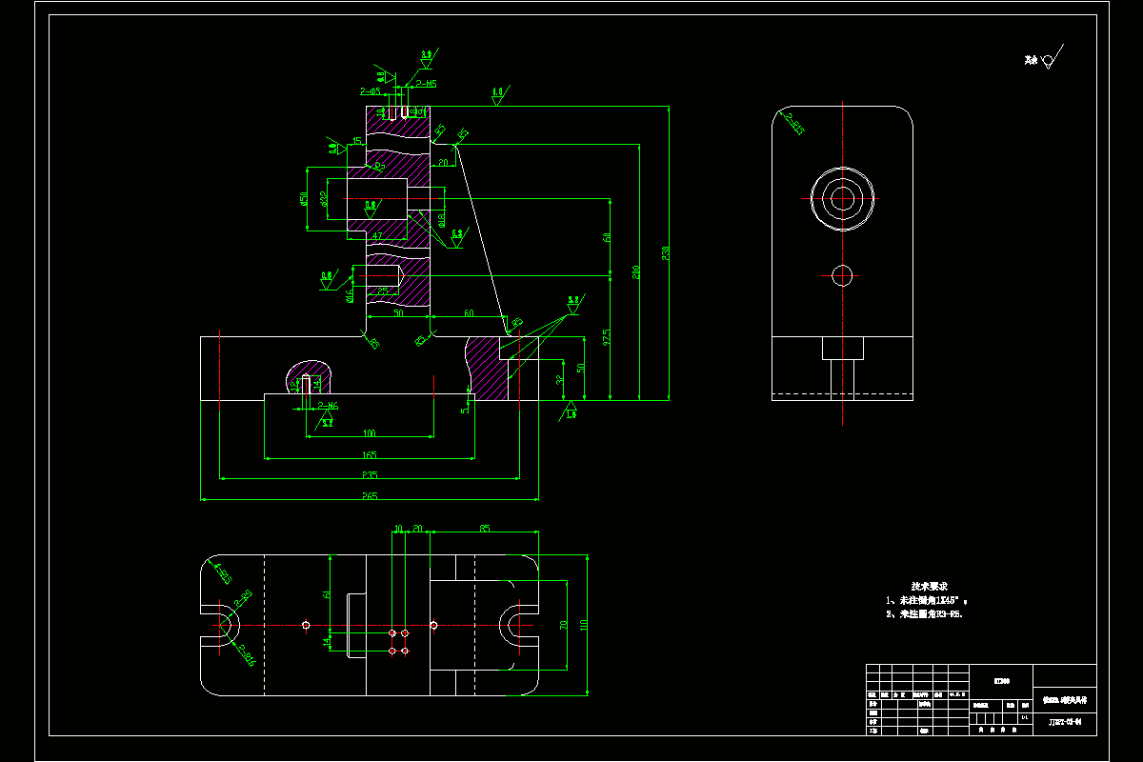Screen dimensions: 1143x762
Task: Click the 47 dimension in section view
Action: tap(377, 235)
